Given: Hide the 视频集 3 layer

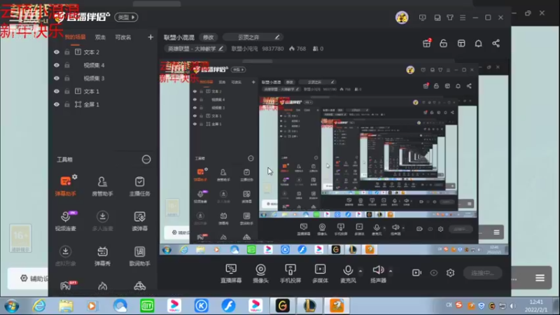Looking at the screenshot, I should pos(57,78).
